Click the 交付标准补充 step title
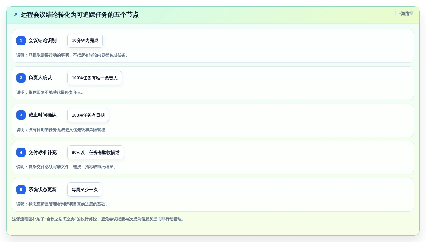This screenshot has width=426, height=242. click(43, 152)
